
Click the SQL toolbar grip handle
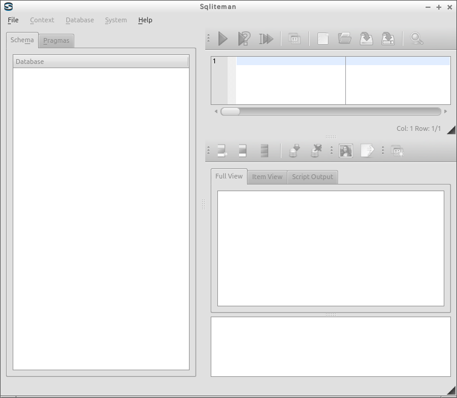tap(208, 39)
